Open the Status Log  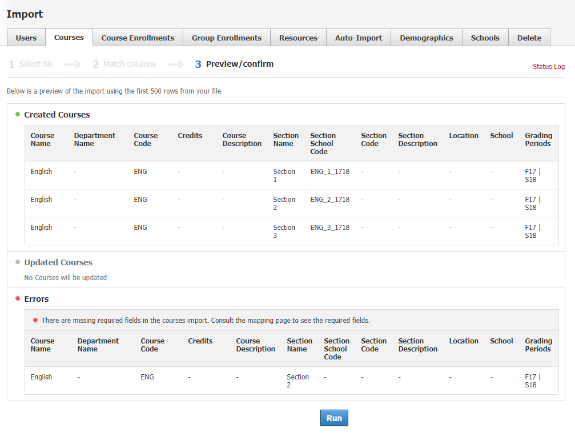click(548, 67)
